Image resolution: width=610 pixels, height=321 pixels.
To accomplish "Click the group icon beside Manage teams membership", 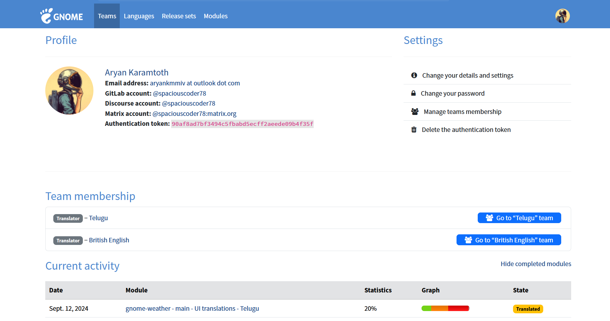I will click(x=415, y=111).
